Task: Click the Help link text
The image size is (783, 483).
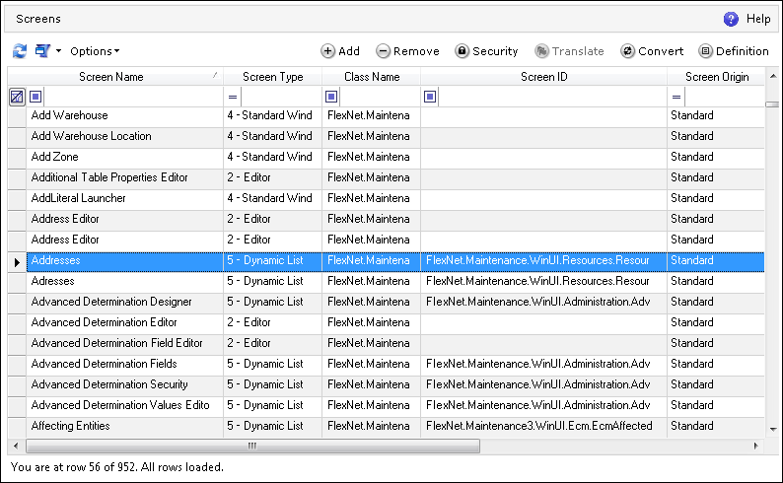Action: click(758, 19)
